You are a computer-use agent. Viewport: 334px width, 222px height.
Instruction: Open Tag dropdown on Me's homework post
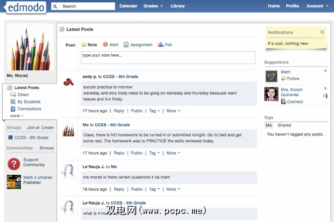click(x=154, y=153)
